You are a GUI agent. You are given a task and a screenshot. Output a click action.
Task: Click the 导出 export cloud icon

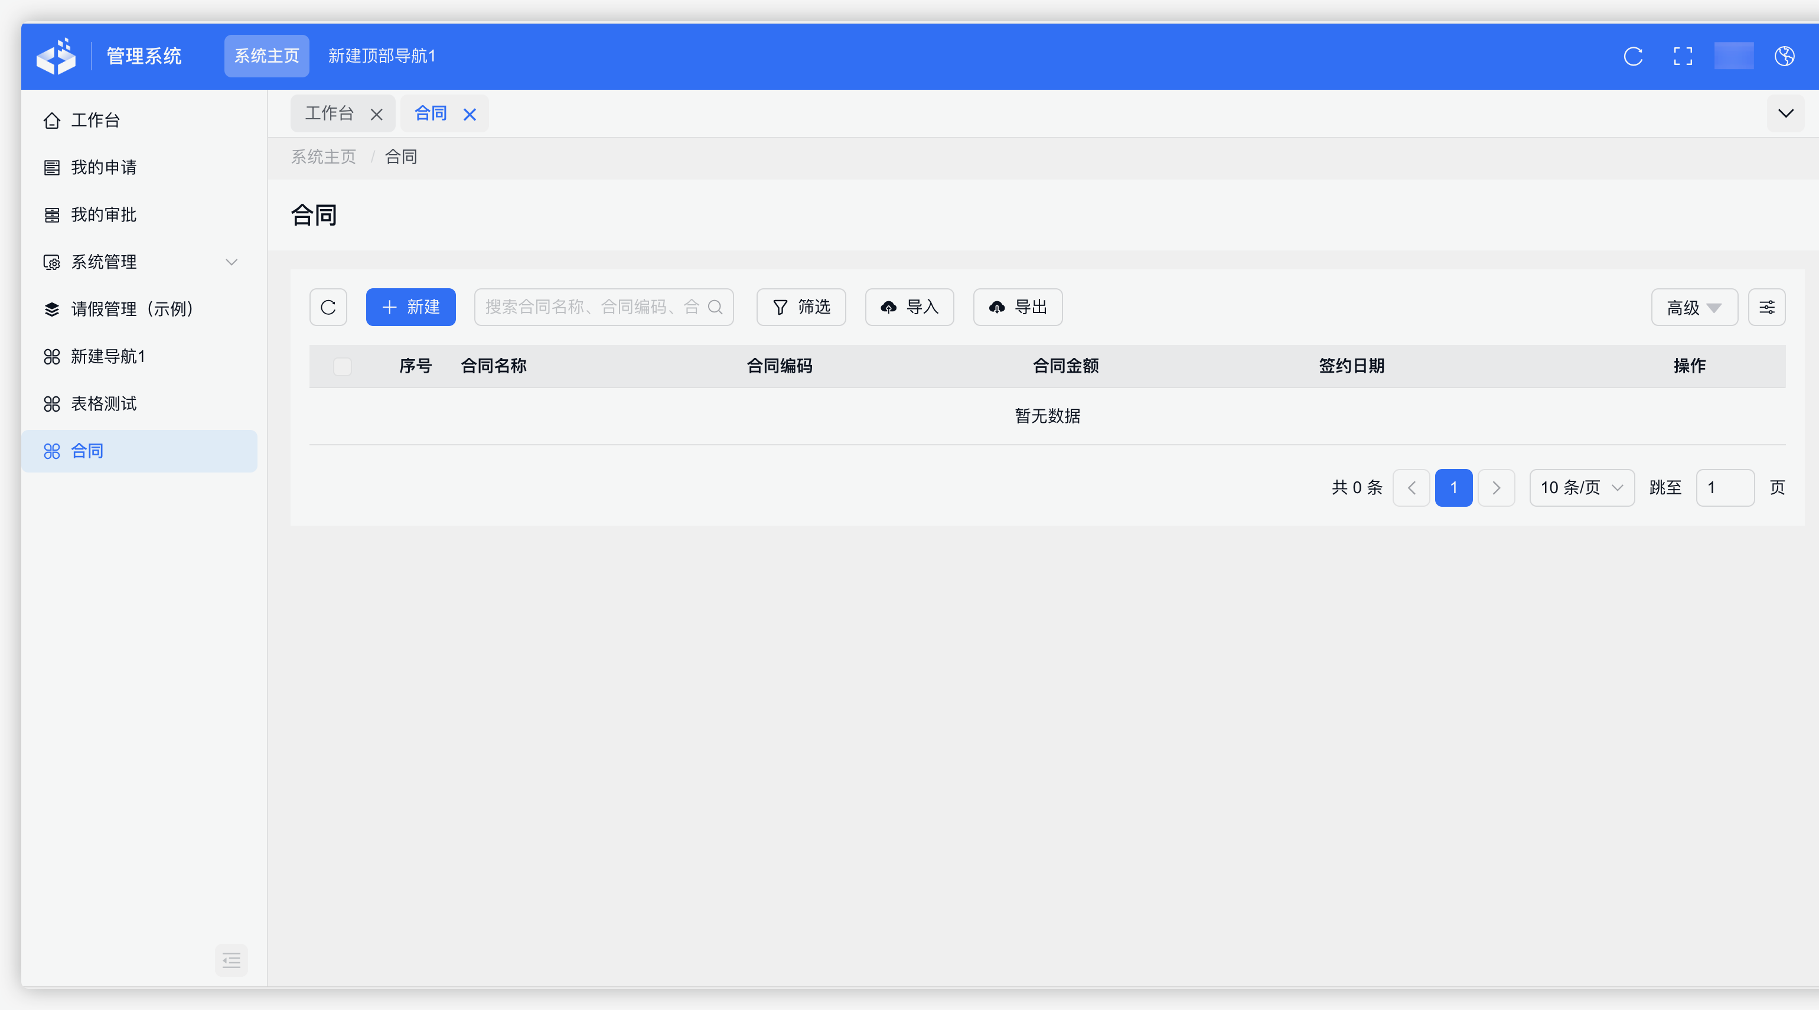click(996, 307)
